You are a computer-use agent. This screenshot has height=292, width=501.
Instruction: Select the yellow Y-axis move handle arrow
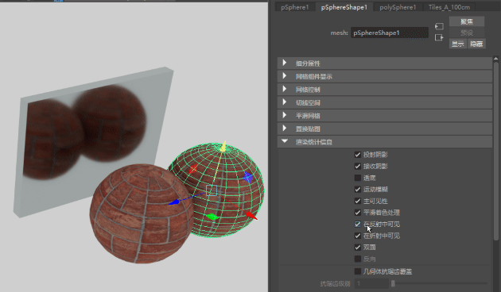[x=223, y=146]
